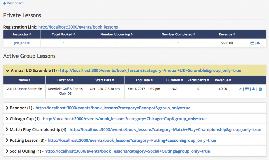Image resolution: width=269 pixels, height=160 pixels.
Task: Open the private lessons Registration Link URL
Action: coord(78,27)
